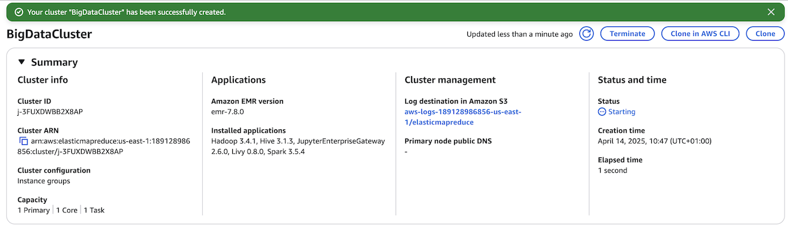Screen dimensions: 788x229
Task: Click the BigDataCluster page title
Action: click(x=49, y=34)
